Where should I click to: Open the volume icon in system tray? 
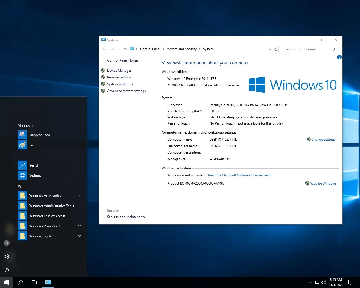[324, 282]
